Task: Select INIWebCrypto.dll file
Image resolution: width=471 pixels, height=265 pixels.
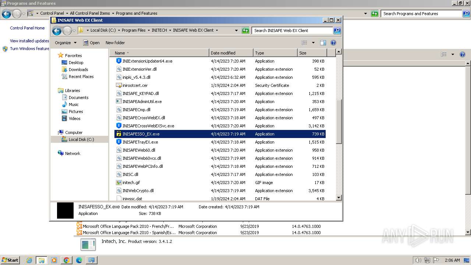Action: point(138,191)
